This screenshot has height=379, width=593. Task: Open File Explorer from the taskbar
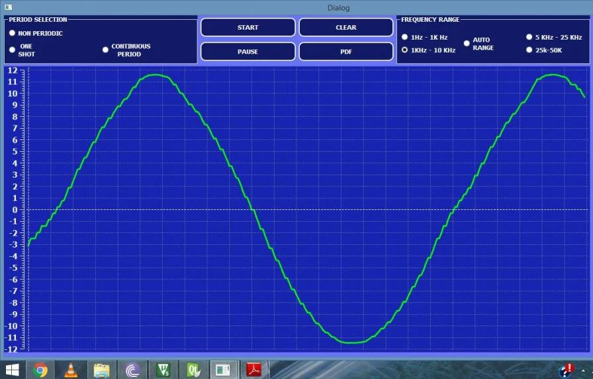[x=101, y=370]
